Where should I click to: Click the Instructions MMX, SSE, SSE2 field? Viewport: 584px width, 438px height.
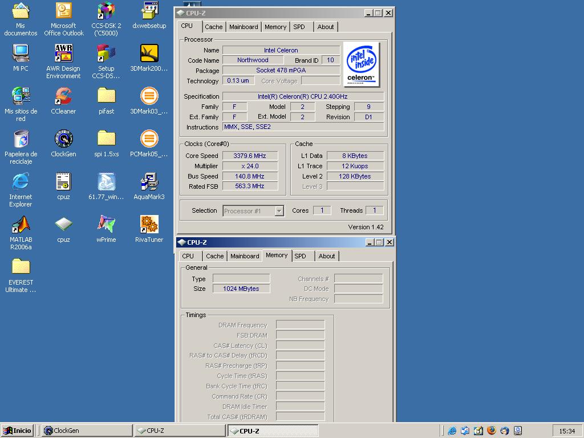coord(303,127)
